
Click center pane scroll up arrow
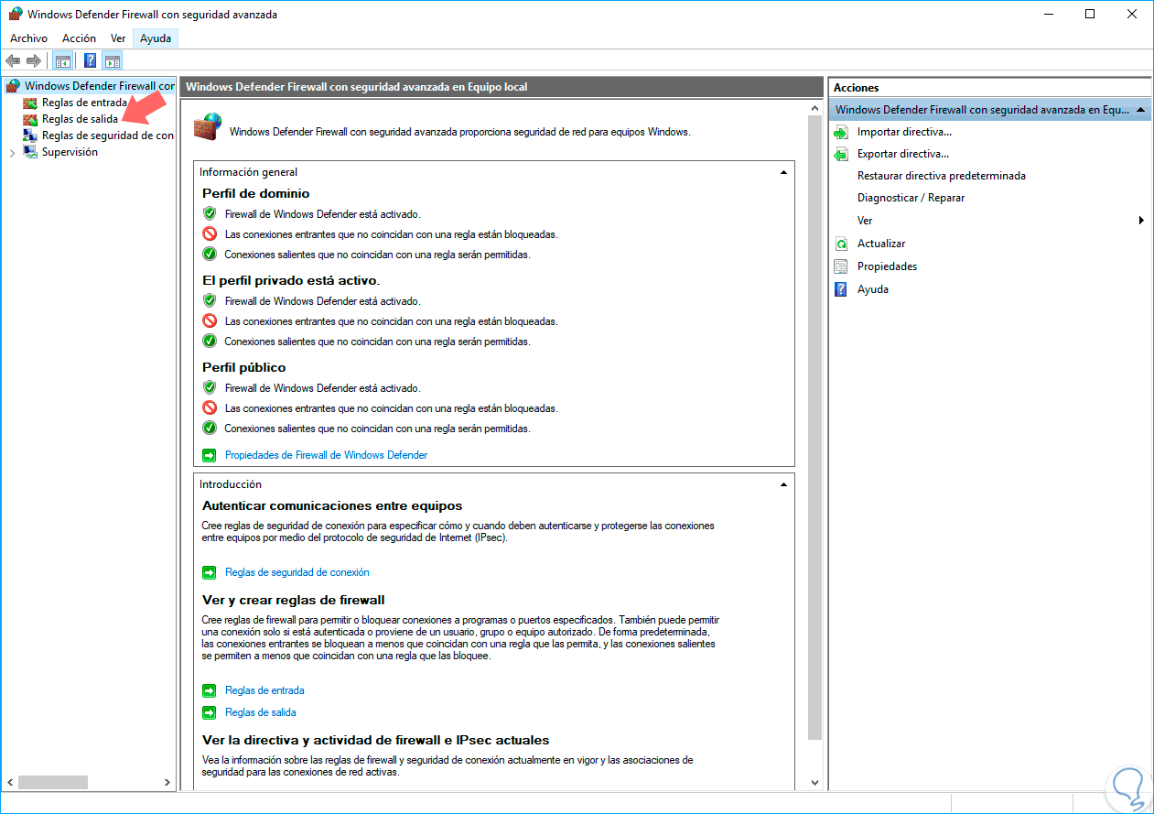click(815, 108)
